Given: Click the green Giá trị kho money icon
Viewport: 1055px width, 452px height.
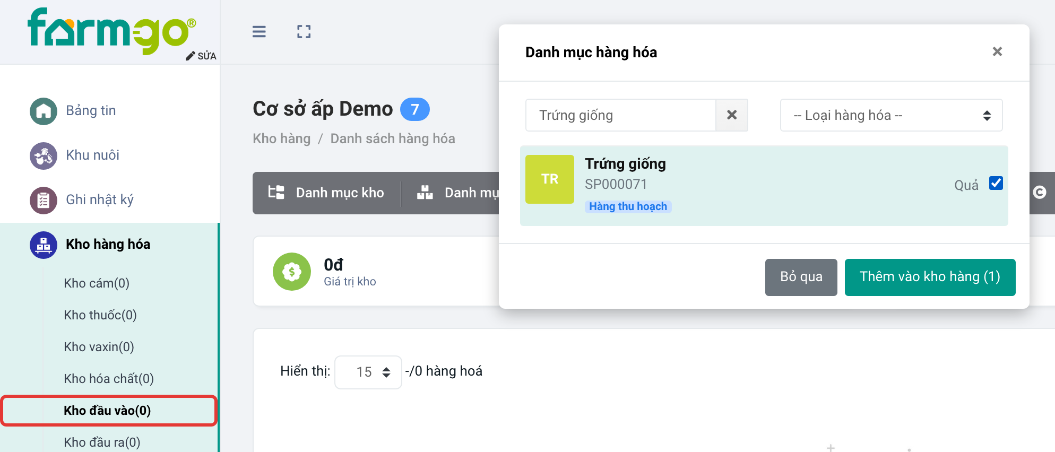Looking at the screenshot, I should pos(292,272).
